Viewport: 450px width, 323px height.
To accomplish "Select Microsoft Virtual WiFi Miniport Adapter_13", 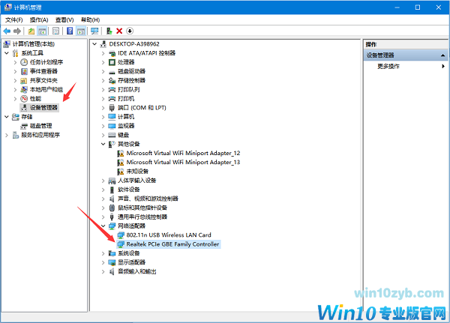I will [x=183, y=163].
